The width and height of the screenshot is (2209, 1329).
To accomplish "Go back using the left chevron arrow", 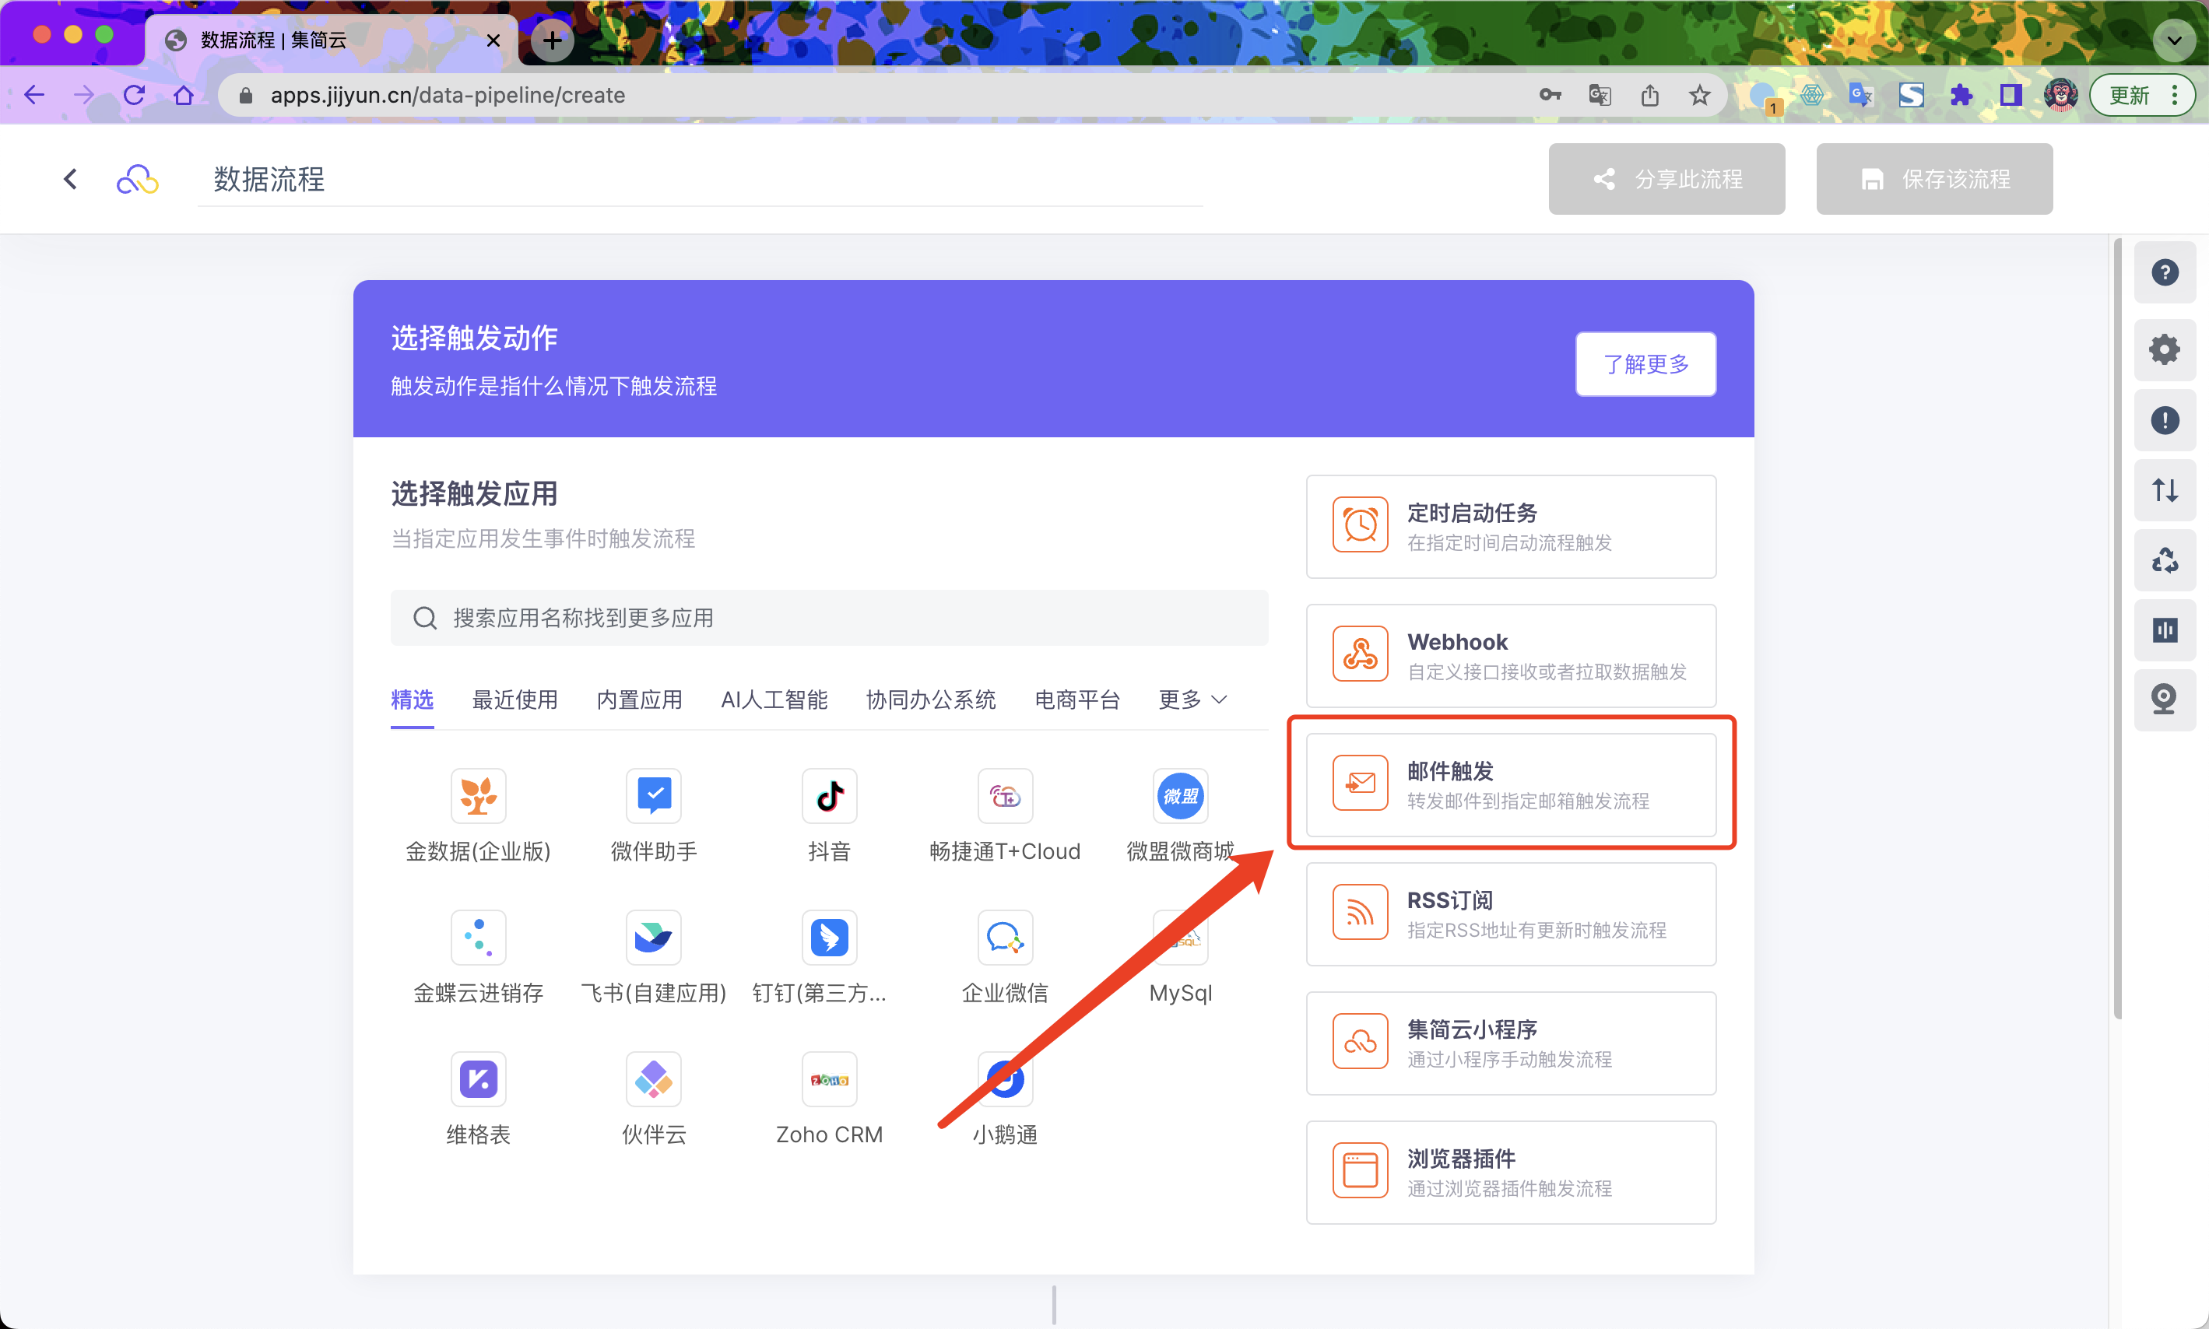I will 71,179.
